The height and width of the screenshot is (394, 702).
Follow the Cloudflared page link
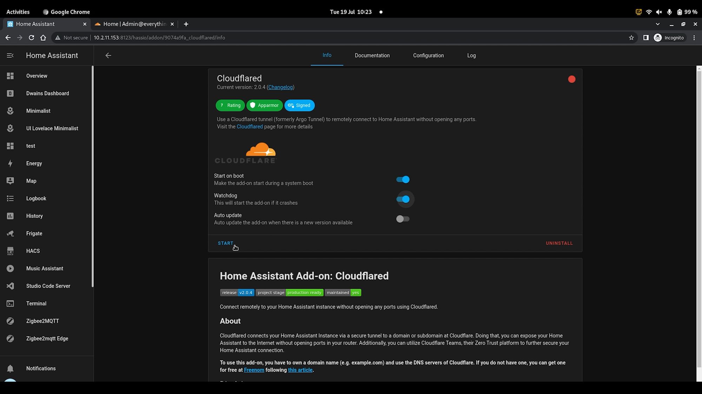tap(250, 127)
